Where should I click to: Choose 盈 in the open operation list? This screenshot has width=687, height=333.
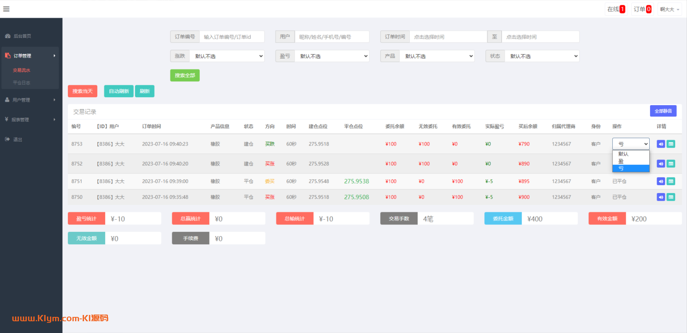pos(631,161)
